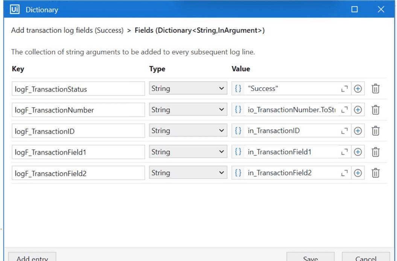Viewport: 397px width, 261px height.
Task: Click the UiPath logo in the title bar
Action: 14,9
